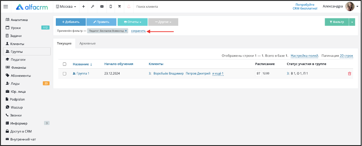362x146 pixels.
Task: Sort by the Название column header
Action: 82,64
